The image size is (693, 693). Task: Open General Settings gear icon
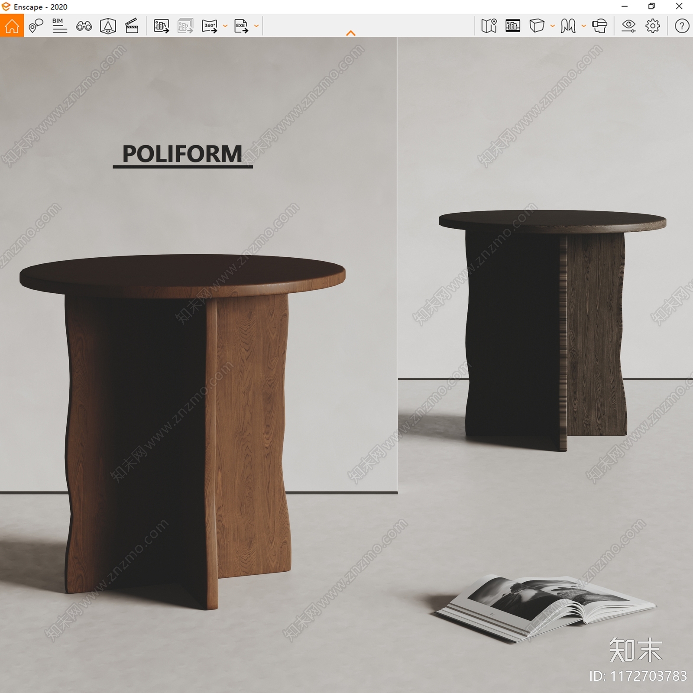click(x=653, y=26)
